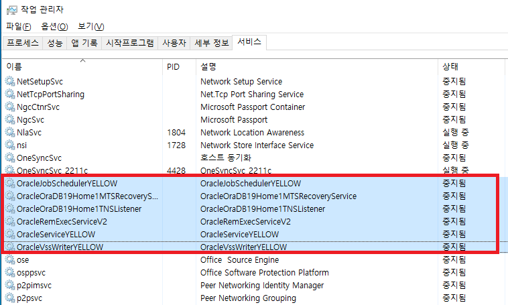Click gear icon beside OneSyncSvc
Image resolution: width=508 pixels, height=305 pixels.
coord(10,158)
